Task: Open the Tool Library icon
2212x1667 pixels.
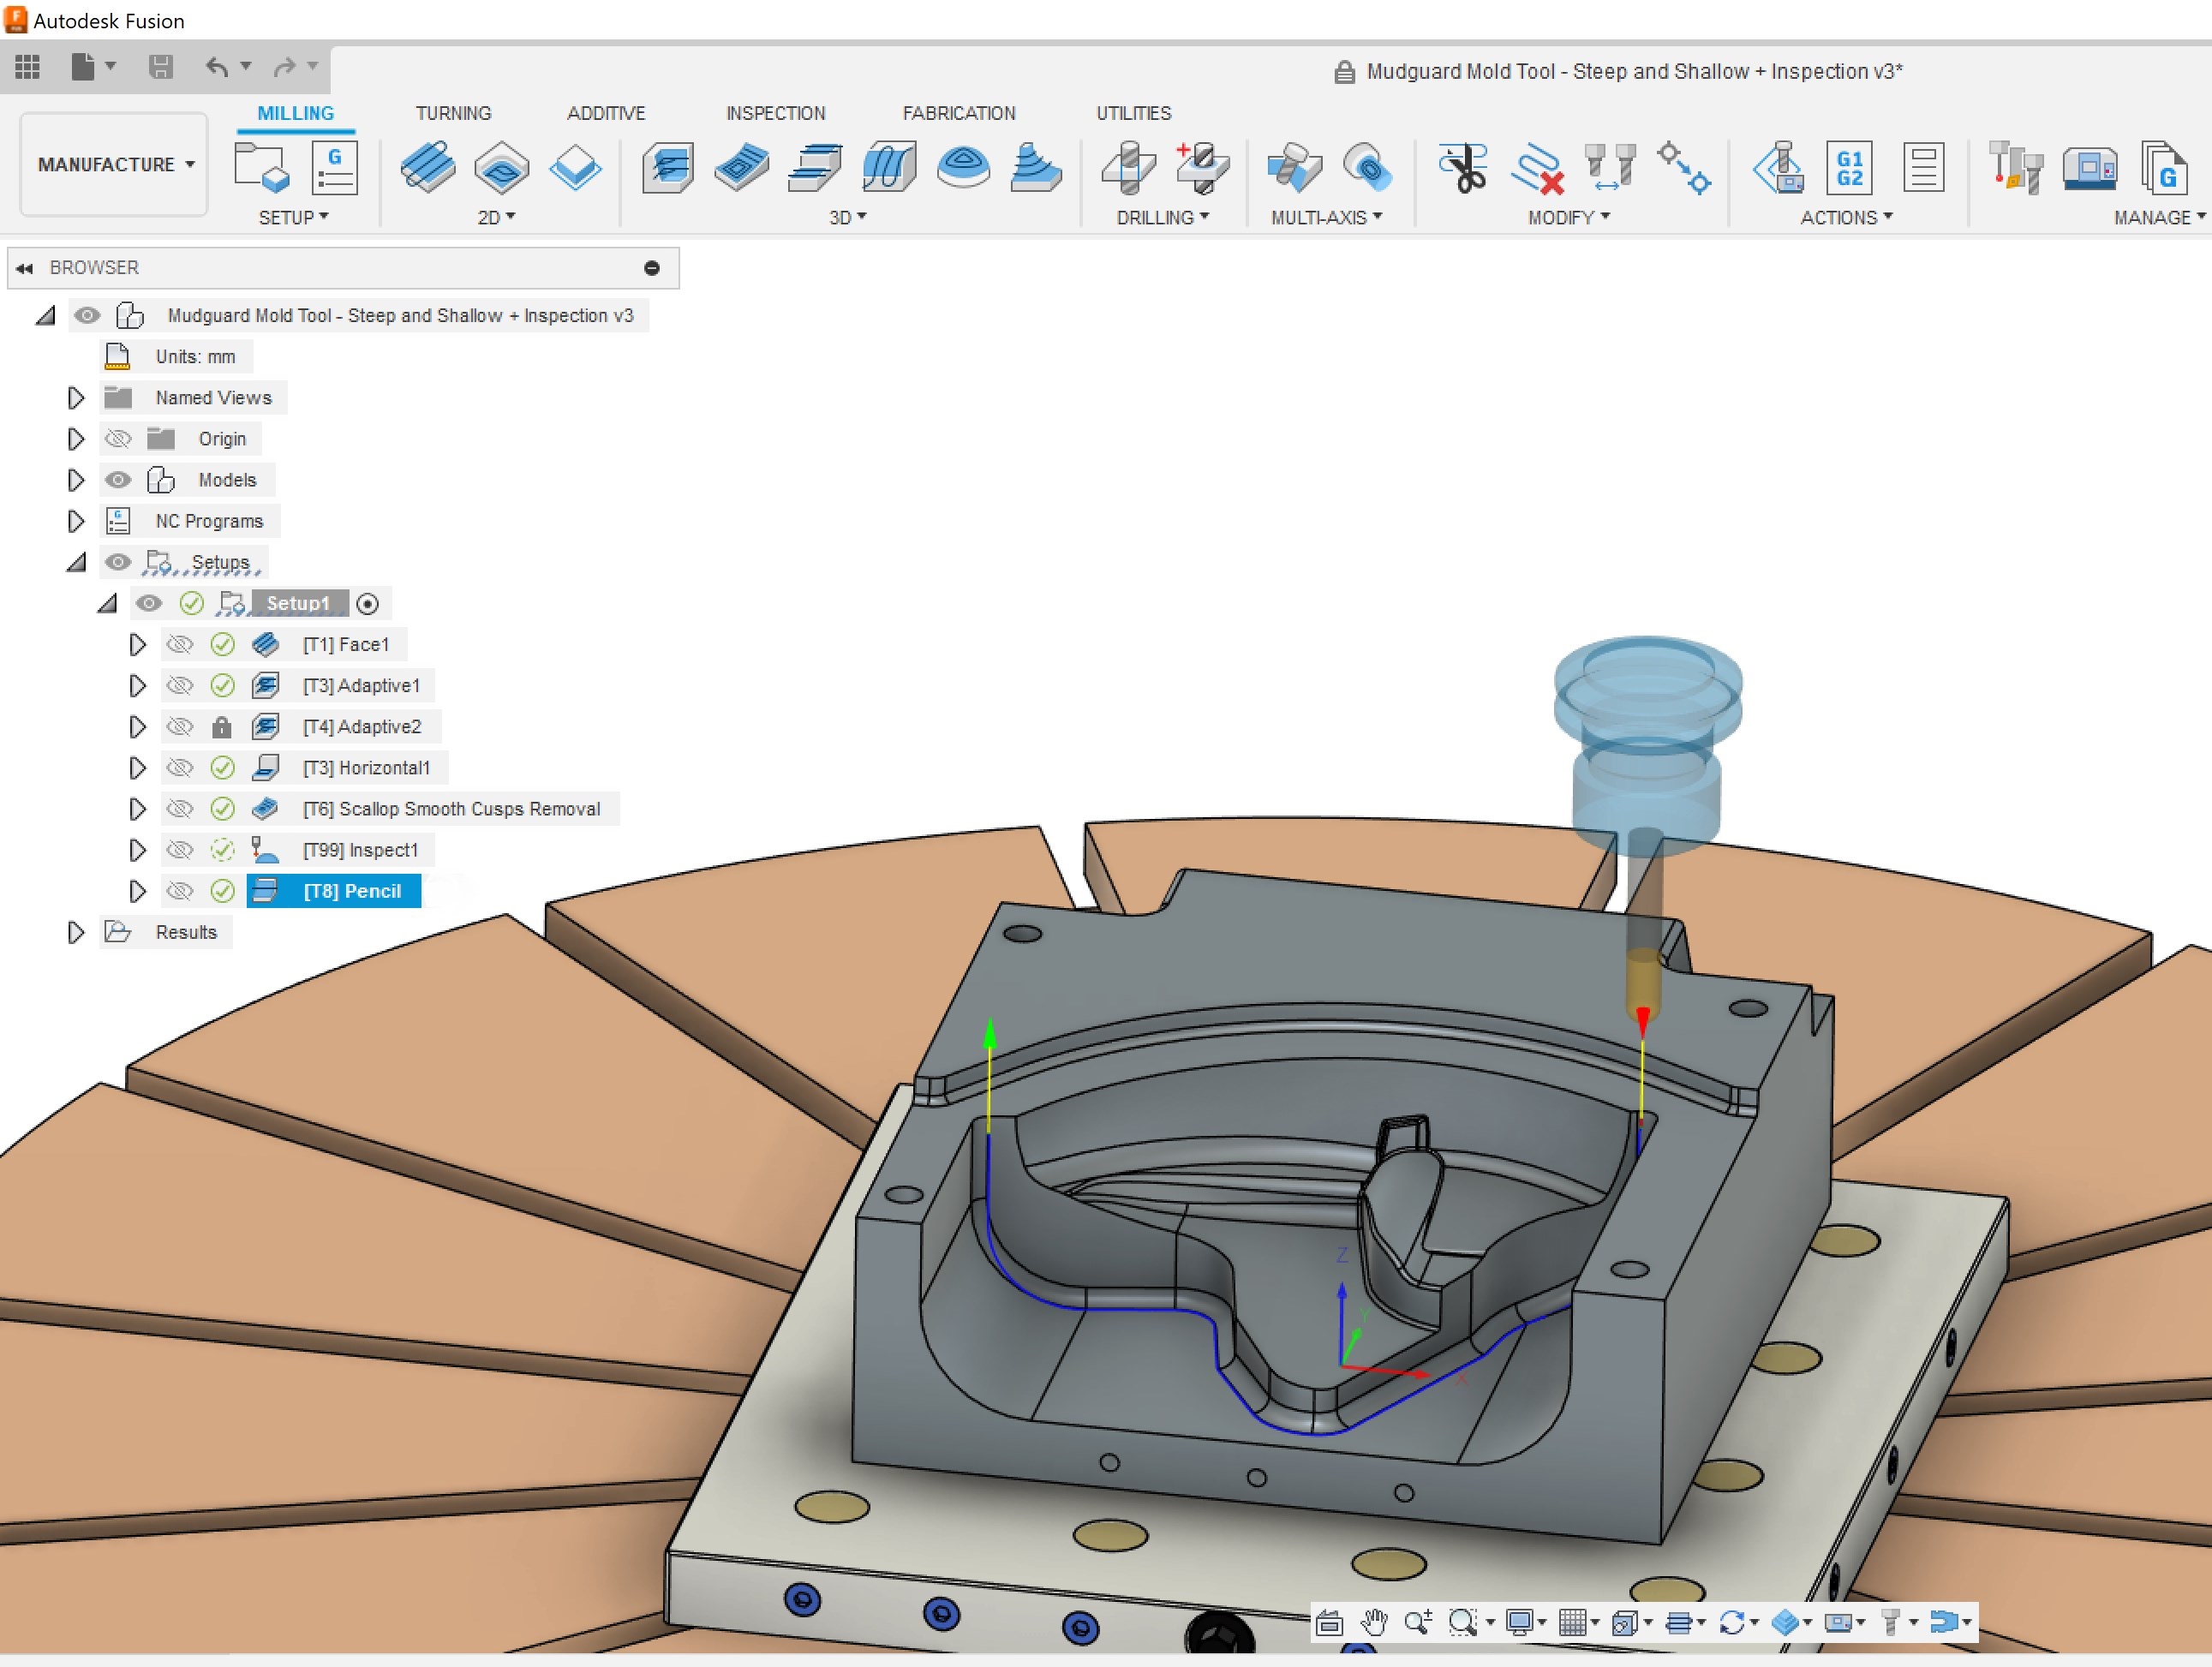Action: click(2015, 167)
